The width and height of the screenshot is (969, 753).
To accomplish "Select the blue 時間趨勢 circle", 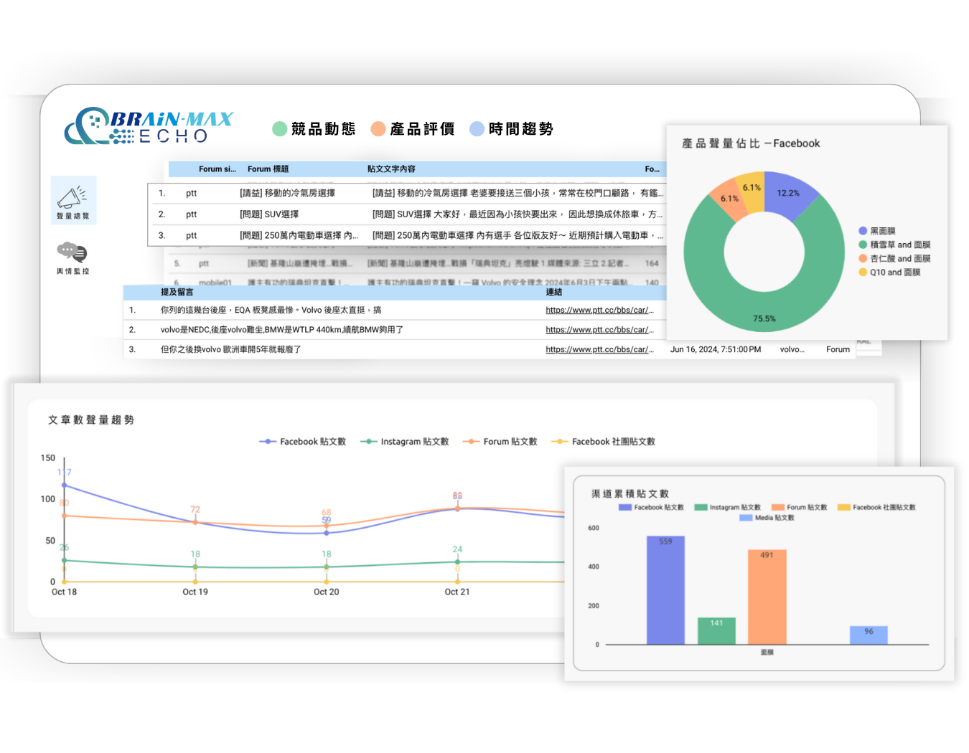I will (477, 129).
